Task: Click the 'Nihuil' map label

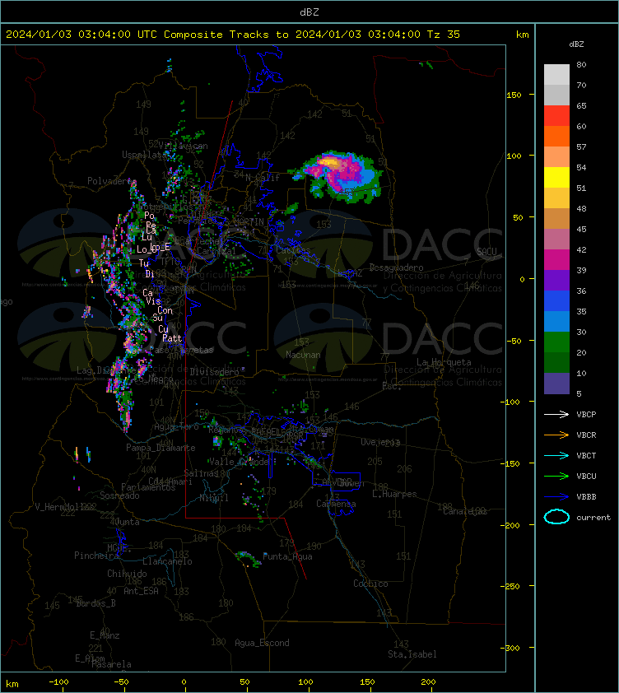Action: click(x=214, y=498)
